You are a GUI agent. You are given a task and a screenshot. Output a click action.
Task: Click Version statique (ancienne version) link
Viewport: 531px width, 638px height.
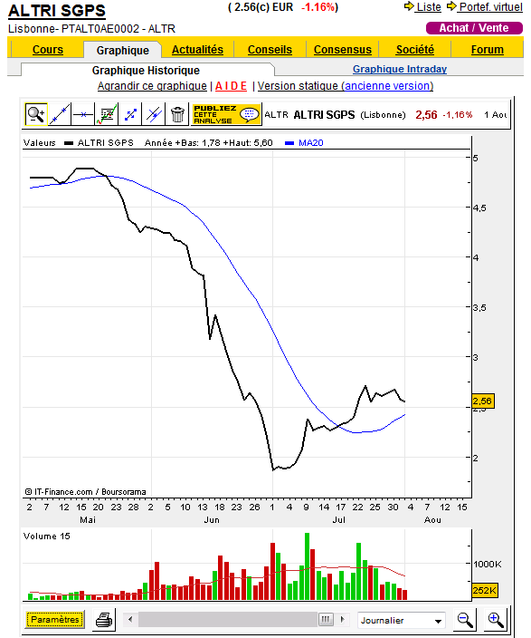click(346, 86)
